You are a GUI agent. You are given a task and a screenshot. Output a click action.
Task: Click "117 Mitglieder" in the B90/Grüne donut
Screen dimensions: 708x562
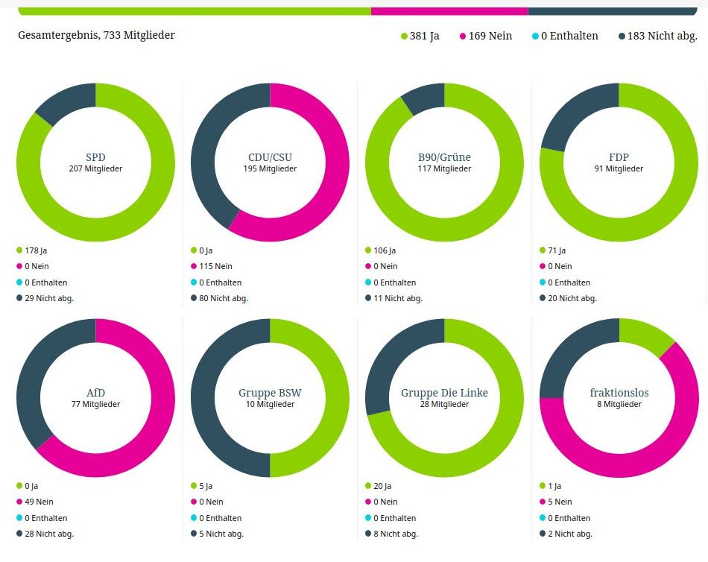tap(444, 169)
